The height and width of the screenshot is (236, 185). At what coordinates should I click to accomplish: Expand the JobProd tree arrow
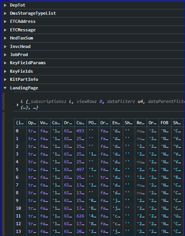click(x=5, y=55)
